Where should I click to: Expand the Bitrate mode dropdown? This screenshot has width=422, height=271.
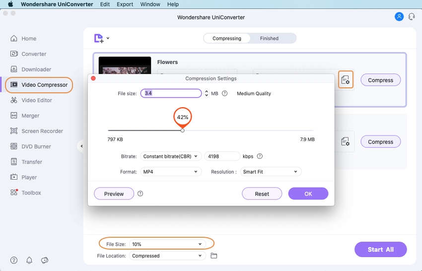coord(171,156)
